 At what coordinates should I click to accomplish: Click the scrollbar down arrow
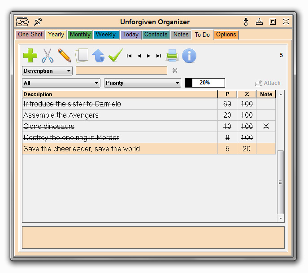pos(281,219)
